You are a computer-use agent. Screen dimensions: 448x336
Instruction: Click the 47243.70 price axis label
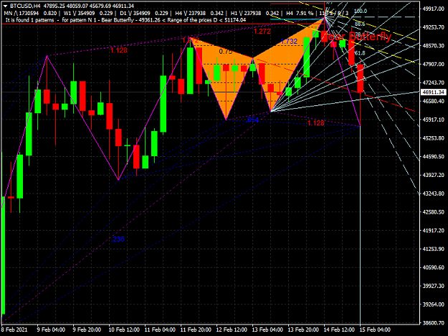tap(434, 83)
